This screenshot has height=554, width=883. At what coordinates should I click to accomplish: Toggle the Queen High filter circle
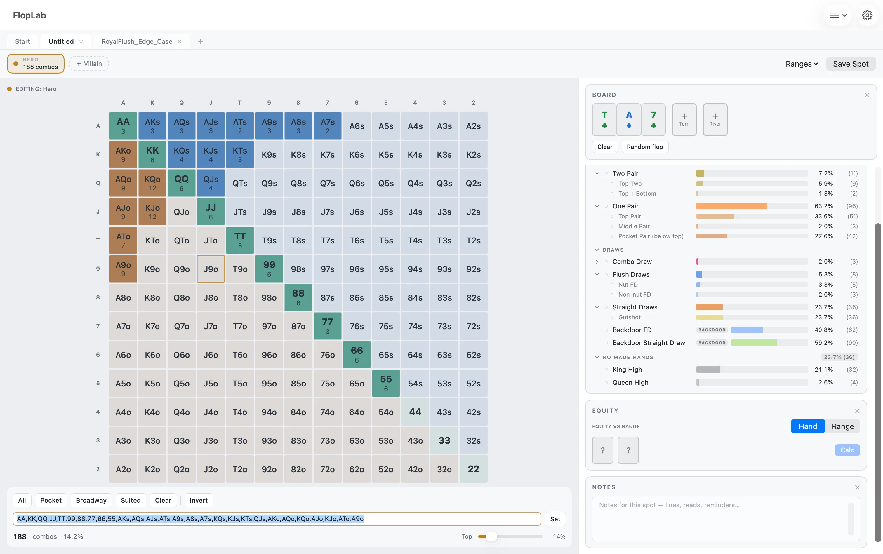606,383
